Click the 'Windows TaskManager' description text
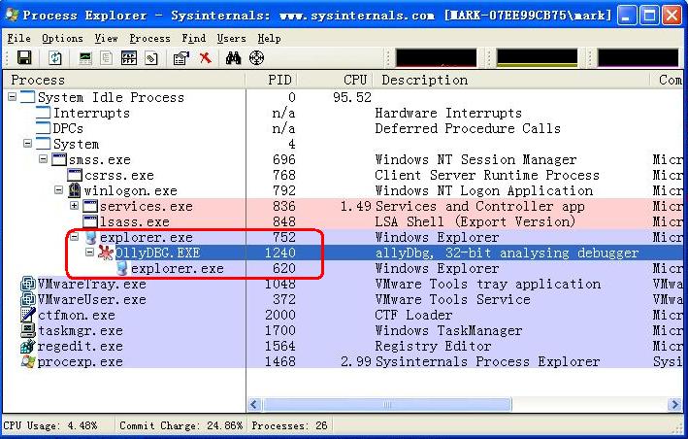 [448, 330]
